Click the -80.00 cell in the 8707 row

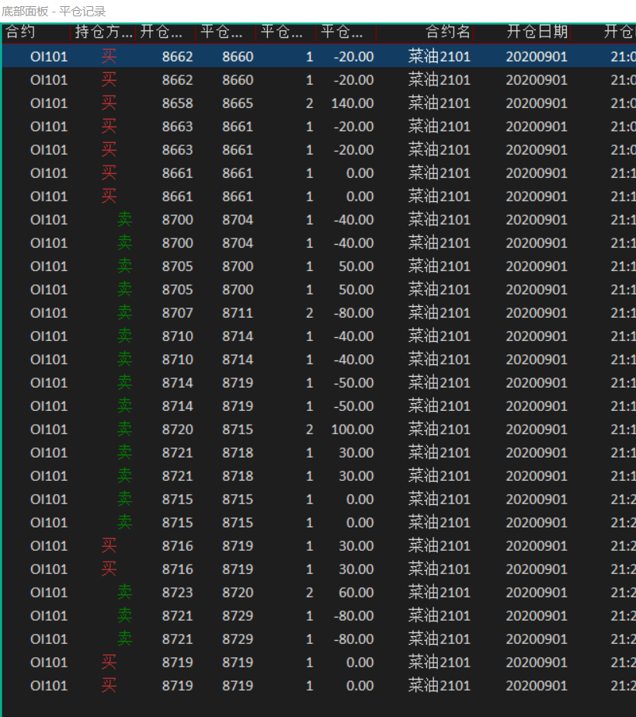click(353, 313)
